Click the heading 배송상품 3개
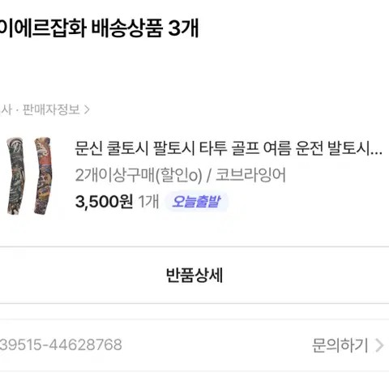This screenshot has width=389, height=389. click(145, 28)
